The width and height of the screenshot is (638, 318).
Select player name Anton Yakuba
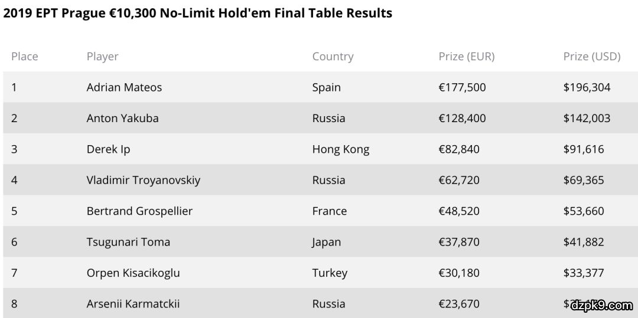tap(122, 118)
